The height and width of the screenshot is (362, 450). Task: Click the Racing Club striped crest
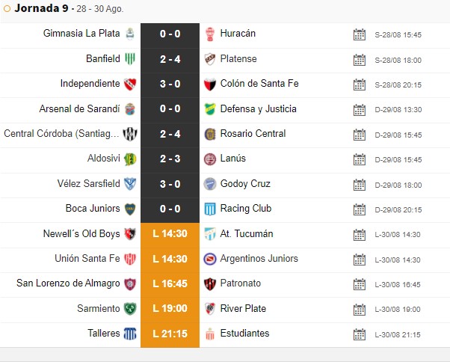[210, 209]
